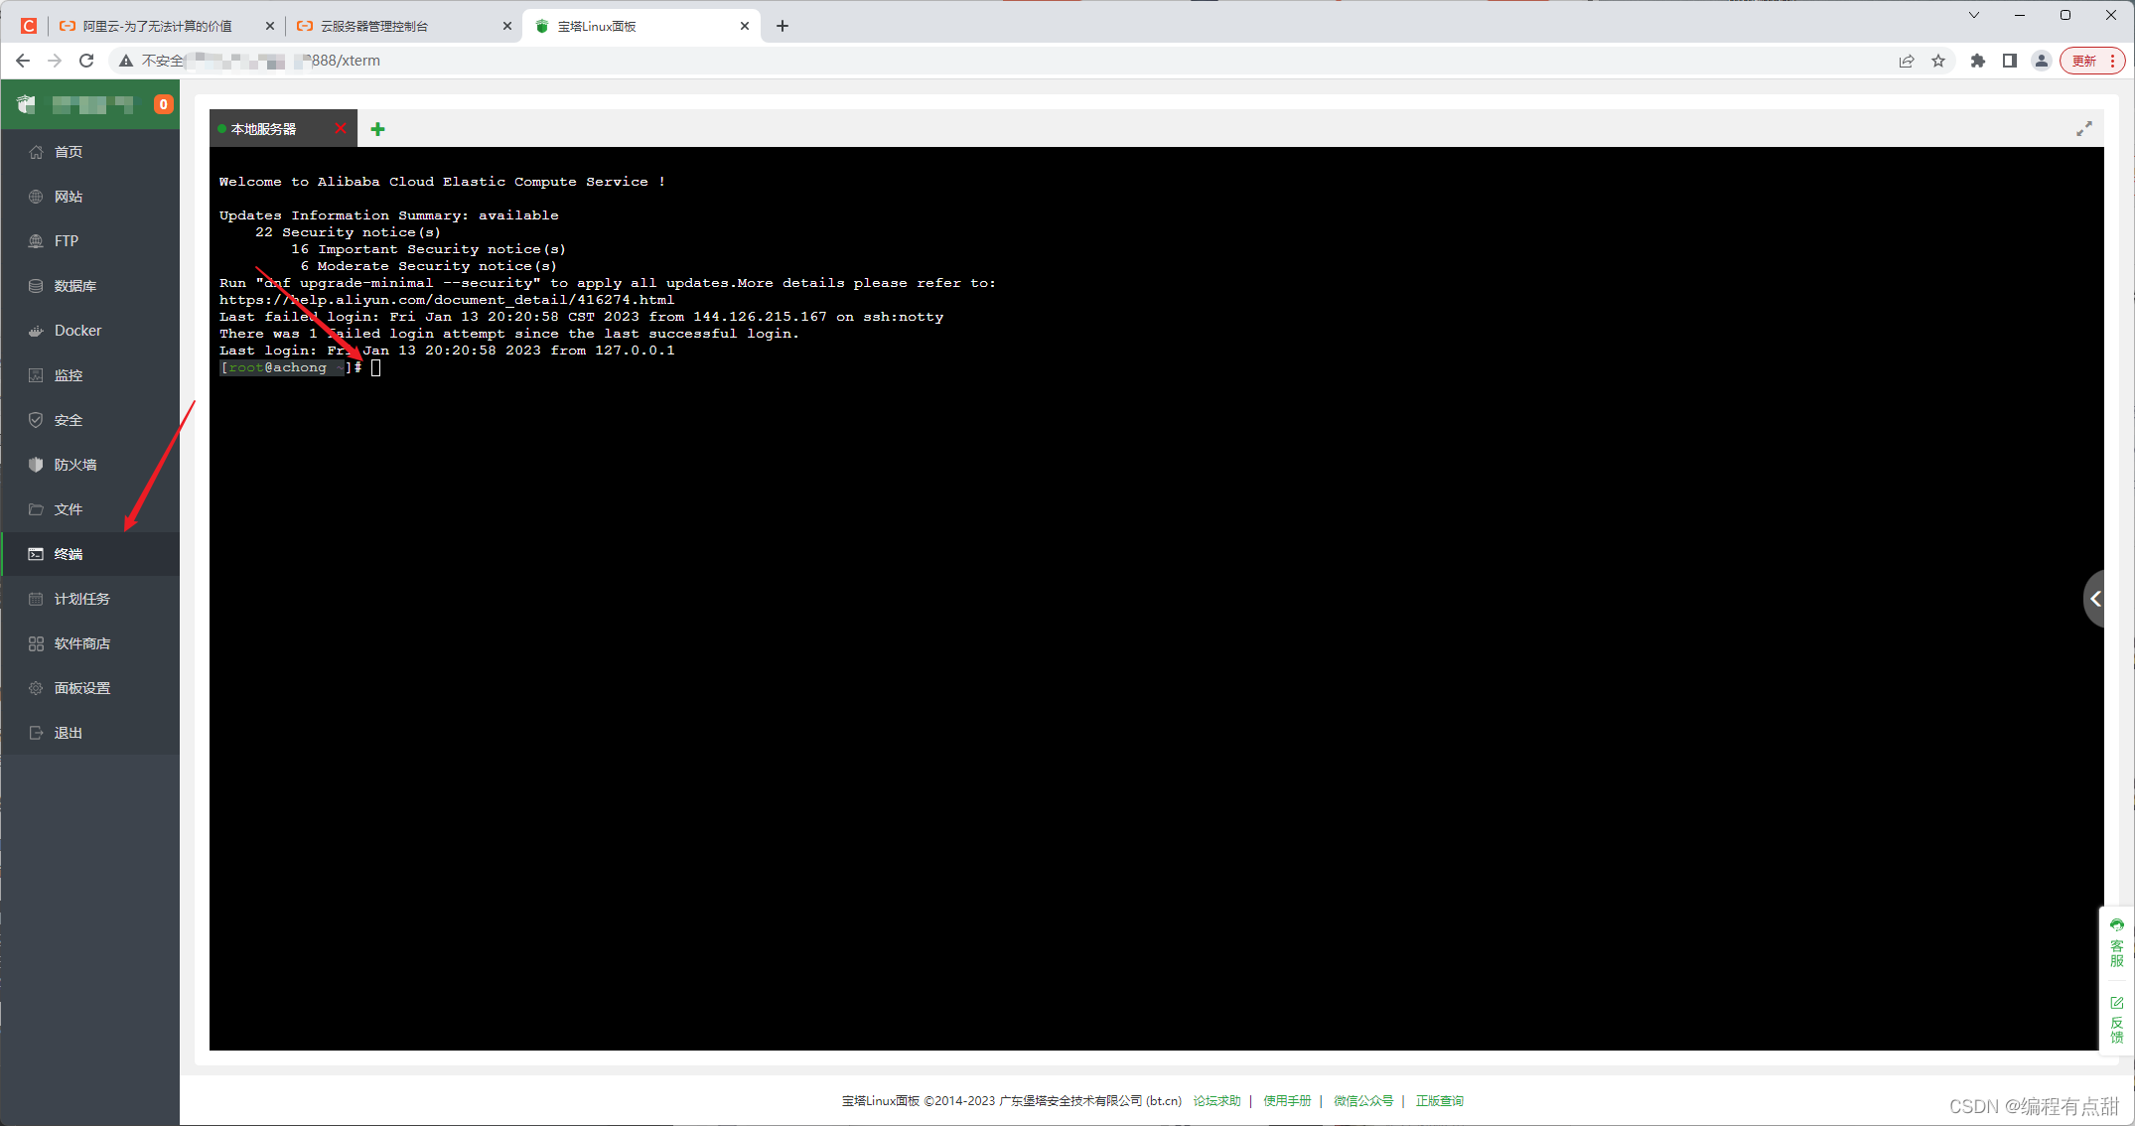This screenshot has height=1126, width=2135.
Task: Close the 阿里云 browser tab
Action: click(x=270, y=27)
